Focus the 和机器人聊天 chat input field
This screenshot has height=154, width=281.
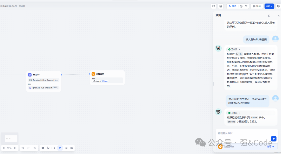(x=243, y=133)
